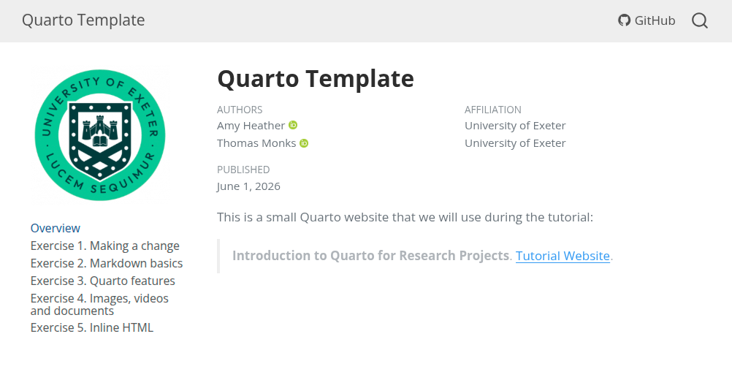This screenshot has width=732, height=380.
Task: Click the June 1, 2026 published date
Action: (x=248, y=186)
